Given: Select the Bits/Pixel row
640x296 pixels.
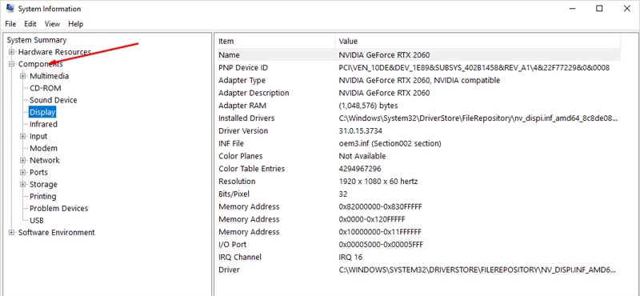Looking at the screenshot, I should click(x=418, y=194).
